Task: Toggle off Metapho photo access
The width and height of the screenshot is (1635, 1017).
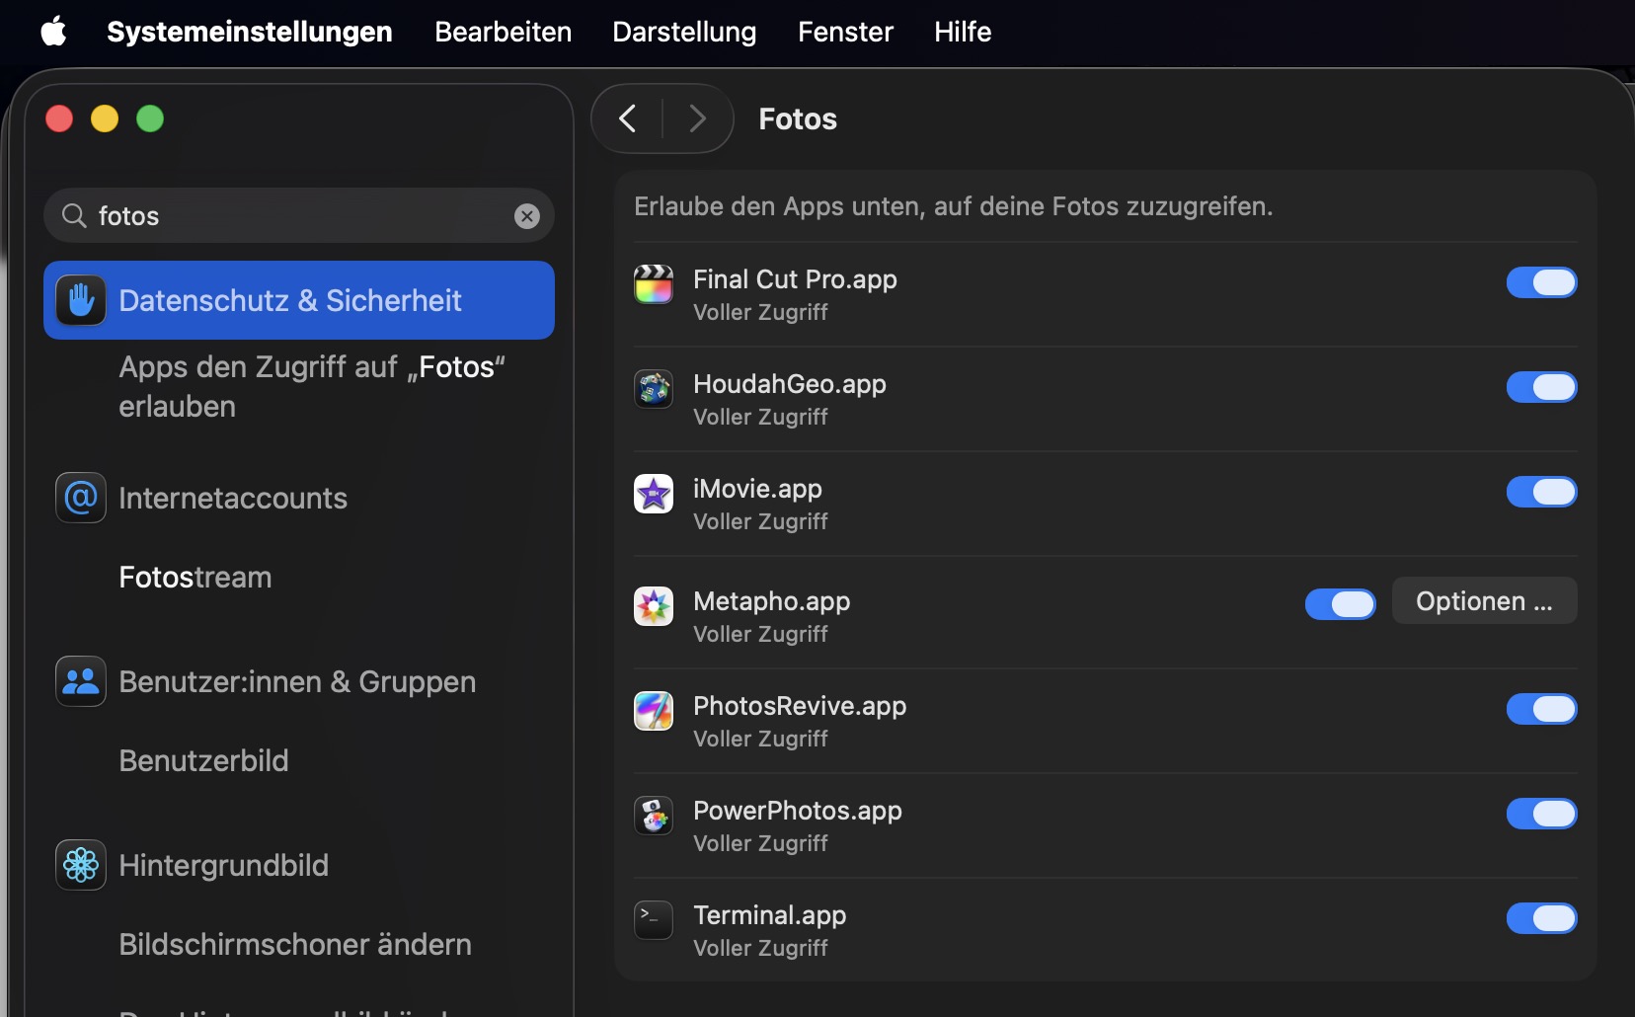Action: (x=1340, y=604)
